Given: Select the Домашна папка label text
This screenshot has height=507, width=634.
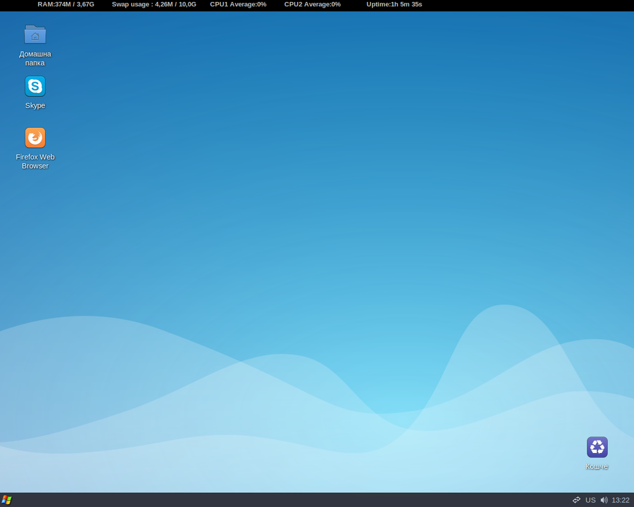Looking at the screenshot, I should point(35,58).
